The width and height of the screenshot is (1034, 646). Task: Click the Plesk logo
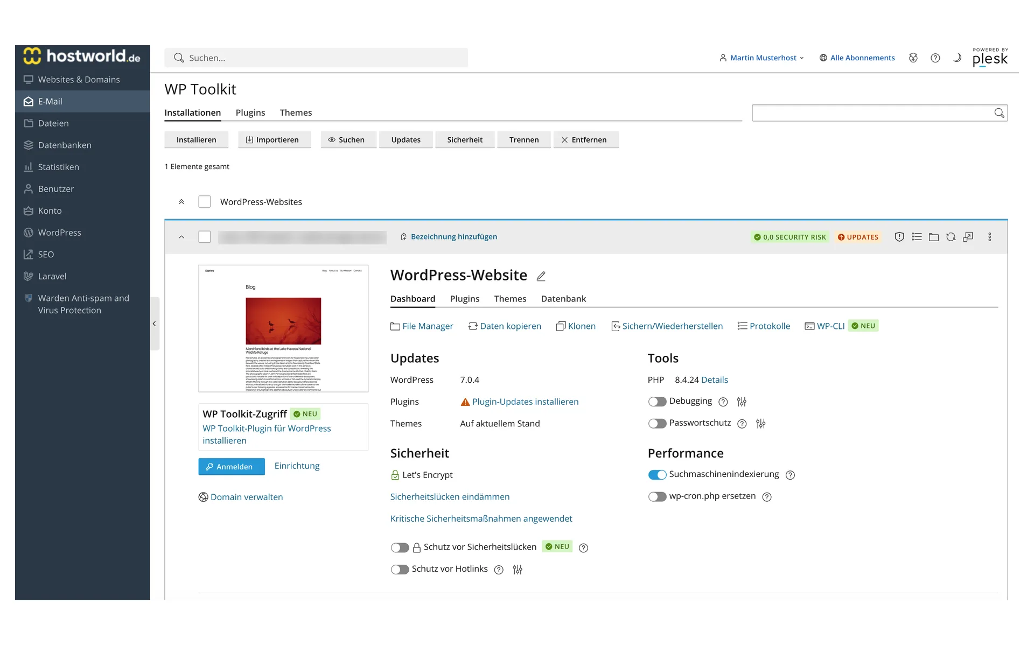point(990,57)
